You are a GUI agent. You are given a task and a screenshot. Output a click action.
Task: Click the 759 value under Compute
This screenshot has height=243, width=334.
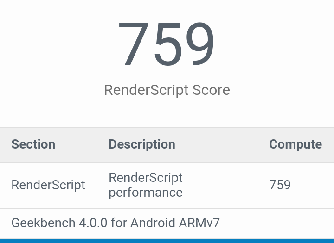(280, 185)
